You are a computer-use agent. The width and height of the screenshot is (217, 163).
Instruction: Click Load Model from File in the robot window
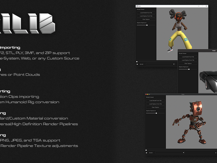[x=155, y=101]
